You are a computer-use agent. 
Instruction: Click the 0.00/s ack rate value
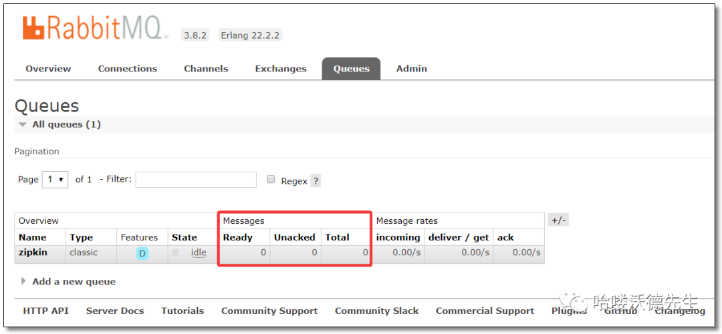click(x=527, y=253)
